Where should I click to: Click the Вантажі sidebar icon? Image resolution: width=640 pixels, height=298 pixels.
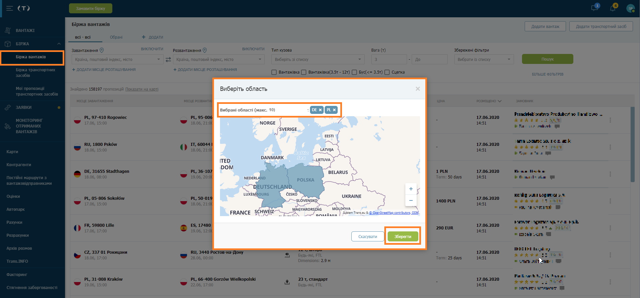[8, 31]
